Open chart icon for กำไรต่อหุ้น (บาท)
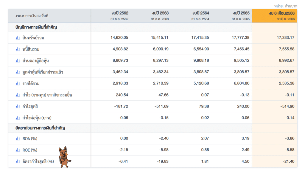This screenshot has width=305, height=172. pyautogui.click(x=18, y=118)
